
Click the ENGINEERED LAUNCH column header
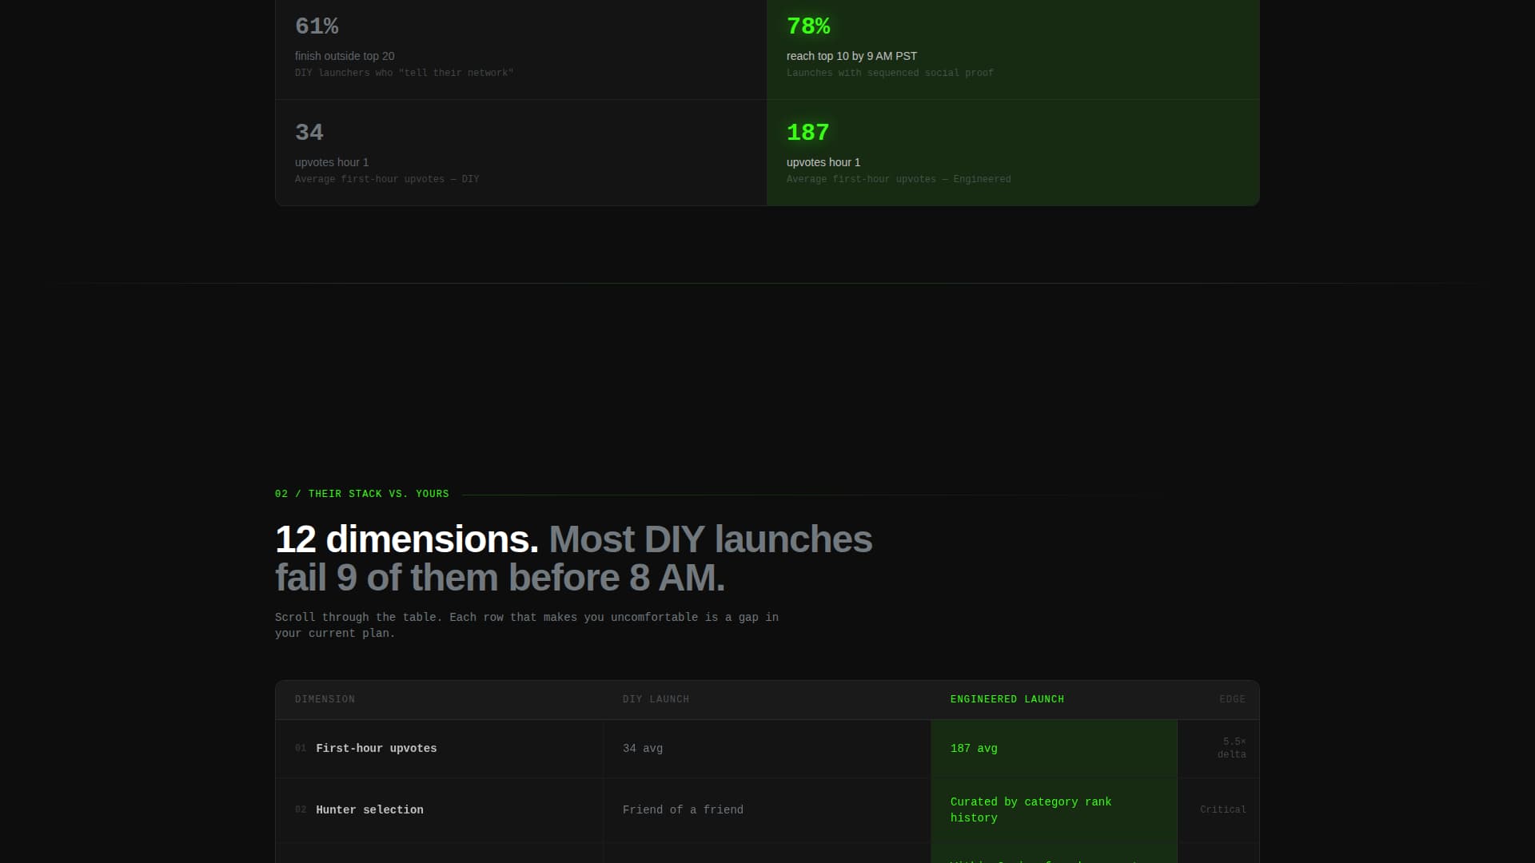1007,699
